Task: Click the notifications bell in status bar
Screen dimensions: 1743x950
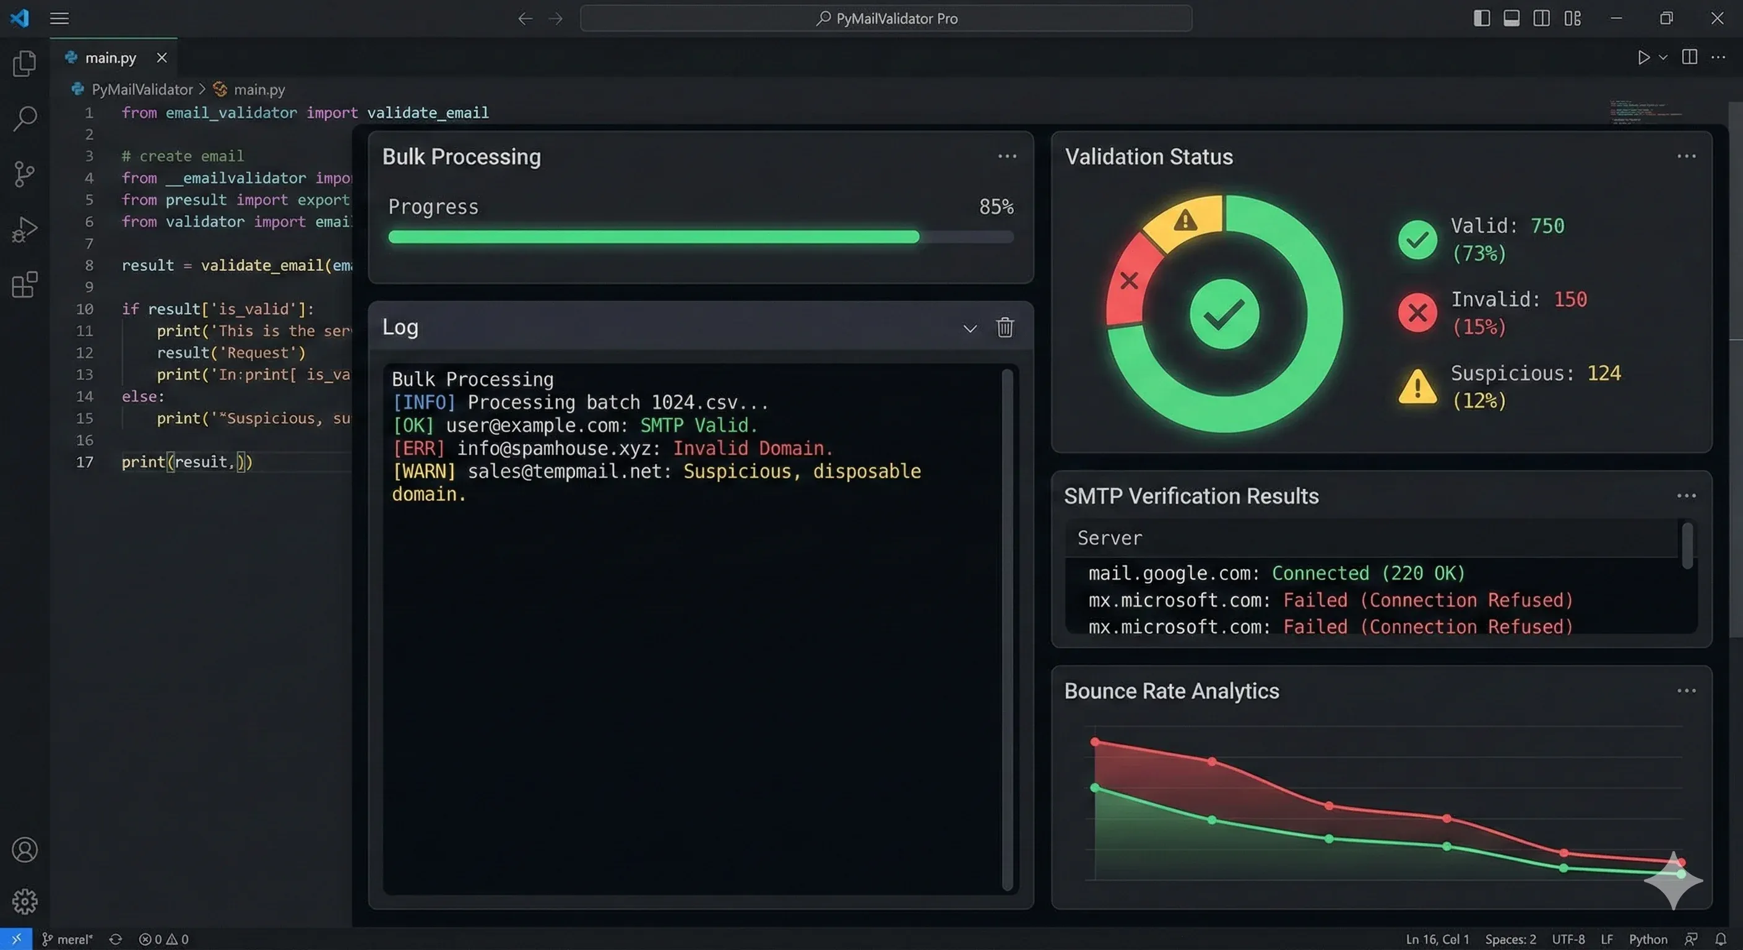Action: click(x=1721, y=939)
